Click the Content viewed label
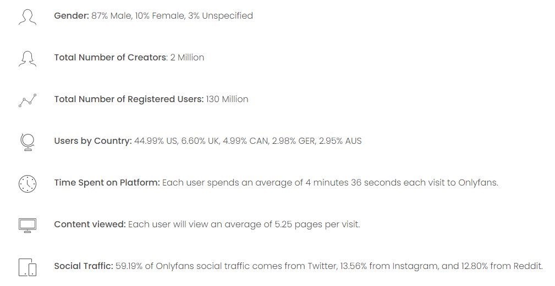Screen dimensions: 555x286 pyautogui.click(x=90, y=224)
